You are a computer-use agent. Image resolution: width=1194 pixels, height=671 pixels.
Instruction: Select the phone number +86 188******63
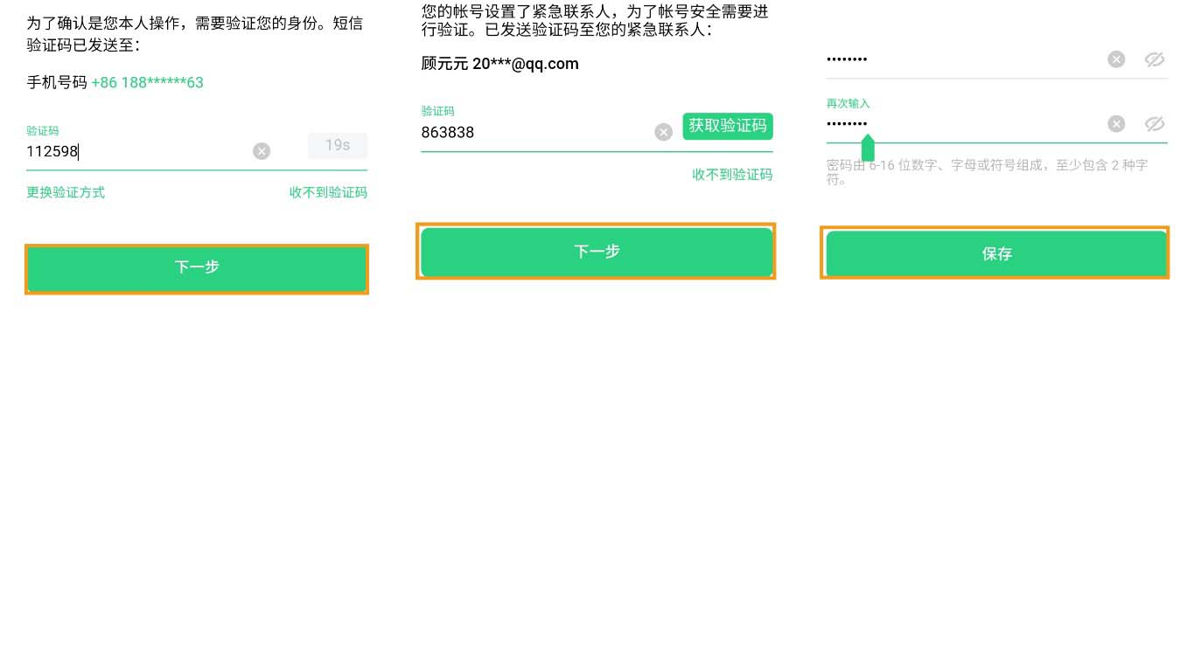(147, 83)
